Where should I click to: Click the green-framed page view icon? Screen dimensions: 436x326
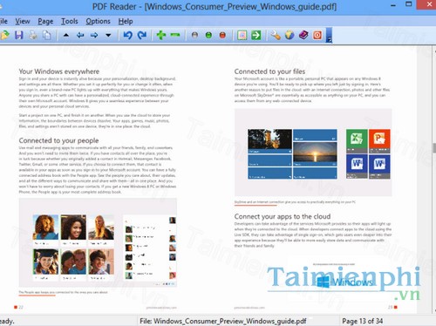(x=242, y=35)
